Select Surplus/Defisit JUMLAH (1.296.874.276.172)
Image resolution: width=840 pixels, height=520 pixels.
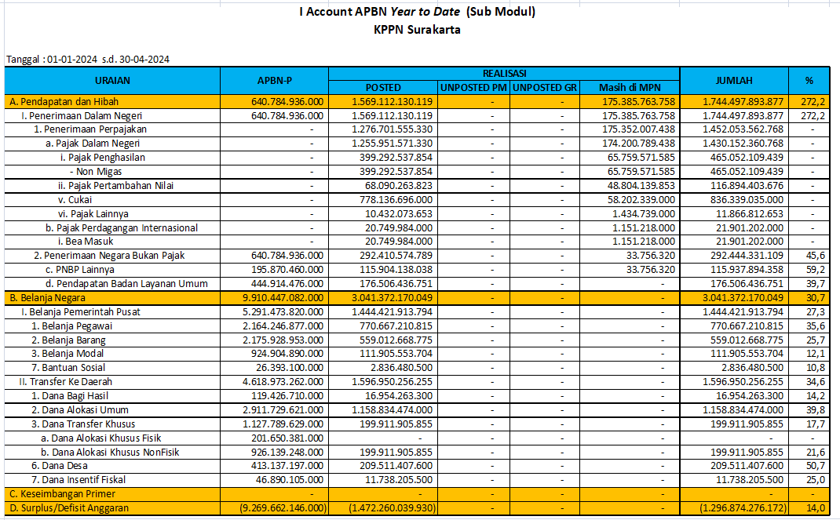point(743,508)
